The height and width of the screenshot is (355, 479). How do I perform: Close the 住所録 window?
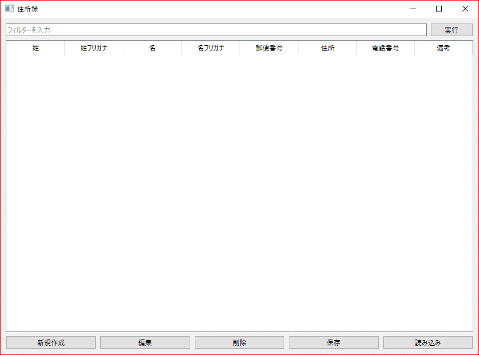click(465, 9)
